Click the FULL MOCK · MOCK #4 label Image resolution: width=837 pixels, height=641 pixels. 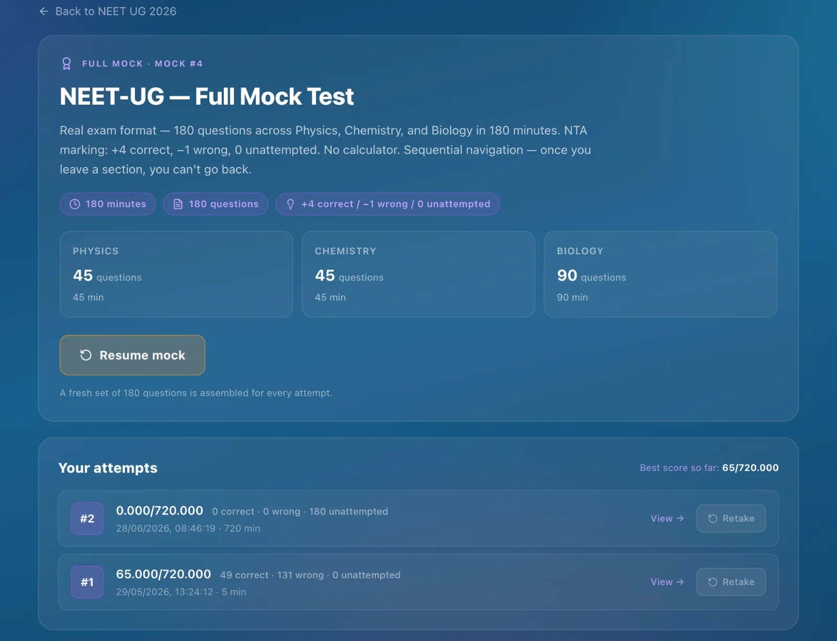coord(142,64)
